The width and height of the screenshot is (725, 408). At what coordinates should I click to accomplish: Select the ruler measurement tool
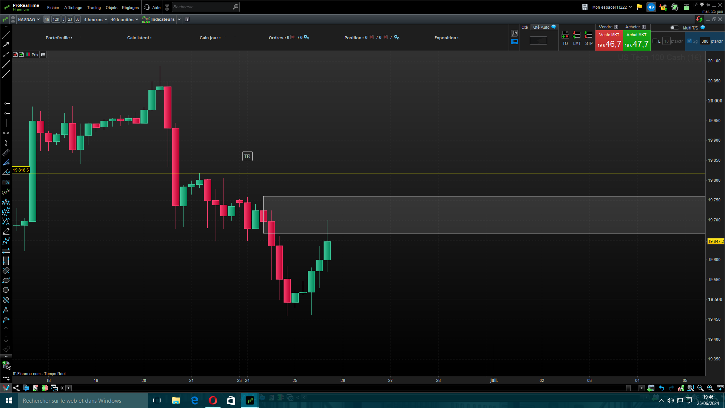pyautogui.click(x=6, y=153)
